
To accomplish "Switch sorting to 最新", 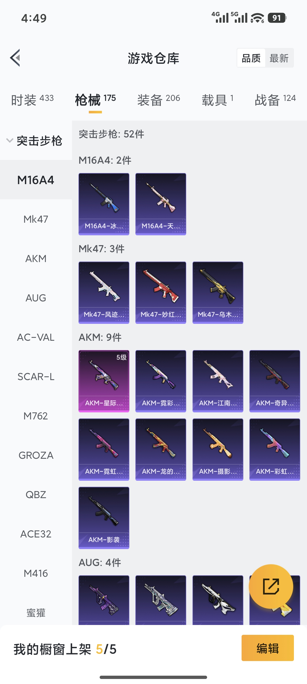I will 279,58.
